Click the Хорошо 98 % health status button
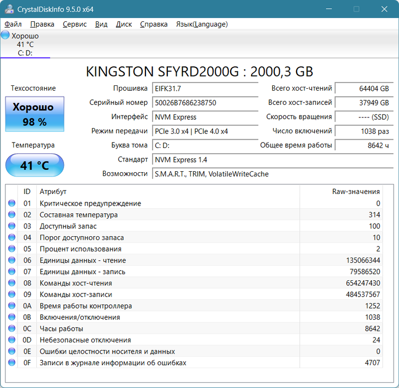This screenshot has width=399, height=388. (x=34, y=114)
